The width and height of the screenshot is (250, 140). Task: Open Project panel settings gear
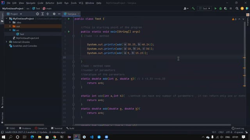54,14
